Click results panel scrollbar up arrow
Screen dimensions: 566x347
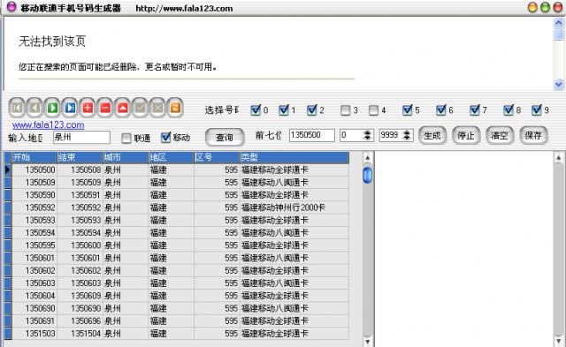[558, 157]
